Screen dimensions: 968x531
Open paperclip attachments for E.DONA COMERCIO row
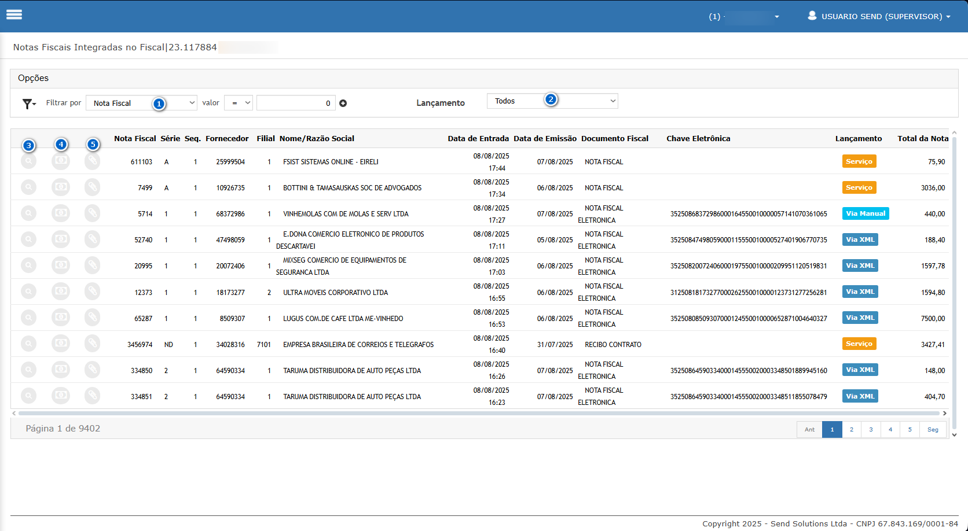pos(92,239)
